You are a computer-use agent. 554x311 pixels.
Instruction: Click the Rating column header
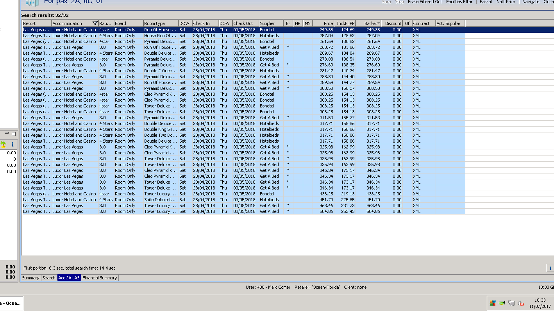pos(106,23)
